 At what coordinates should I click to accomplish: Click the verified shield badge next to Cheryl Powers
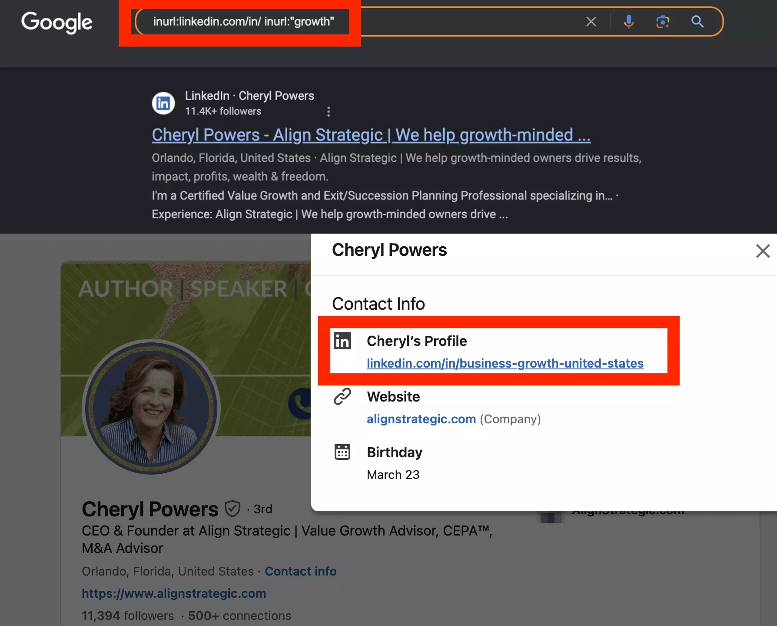[x=232, y=509]
